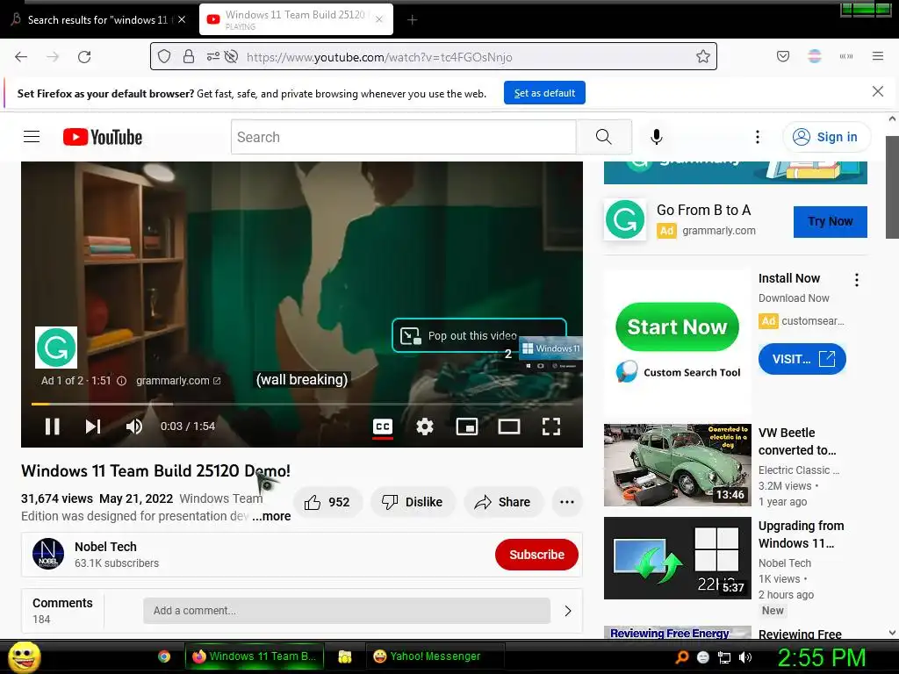Subscribe to Nobel Tech channel
The height and width of the screenshot is (674, 899).
click(x=536, y=555)
